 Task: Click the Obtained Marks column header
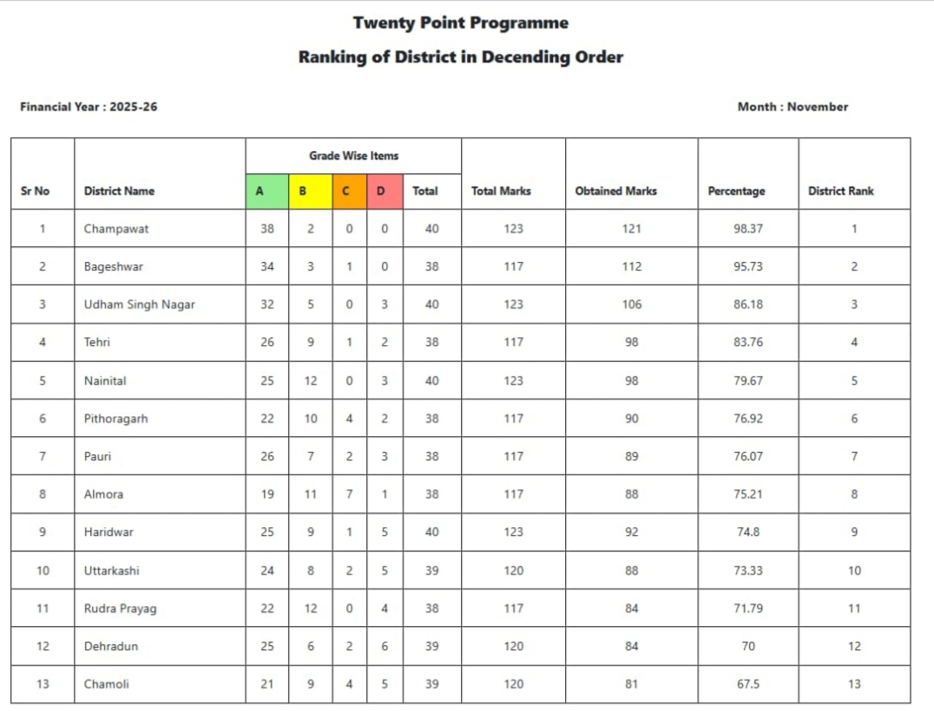[615, 191]
